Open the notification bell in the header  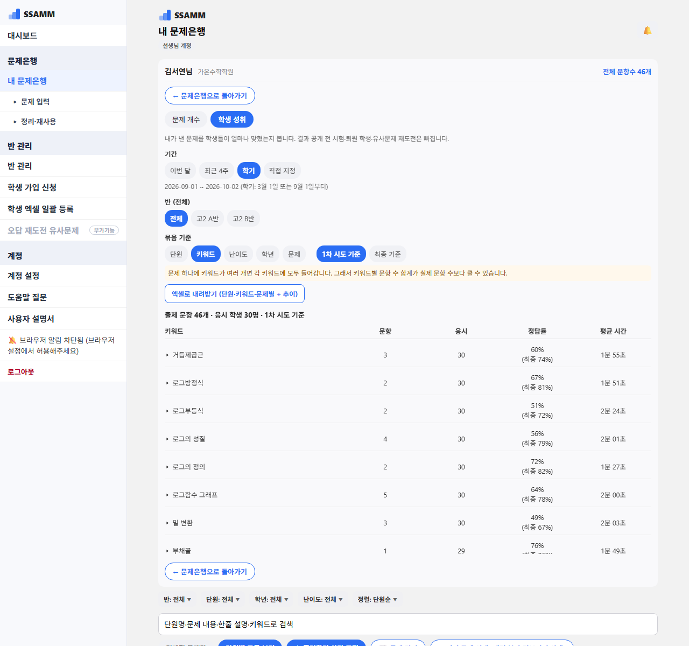[x=648, y=31]
